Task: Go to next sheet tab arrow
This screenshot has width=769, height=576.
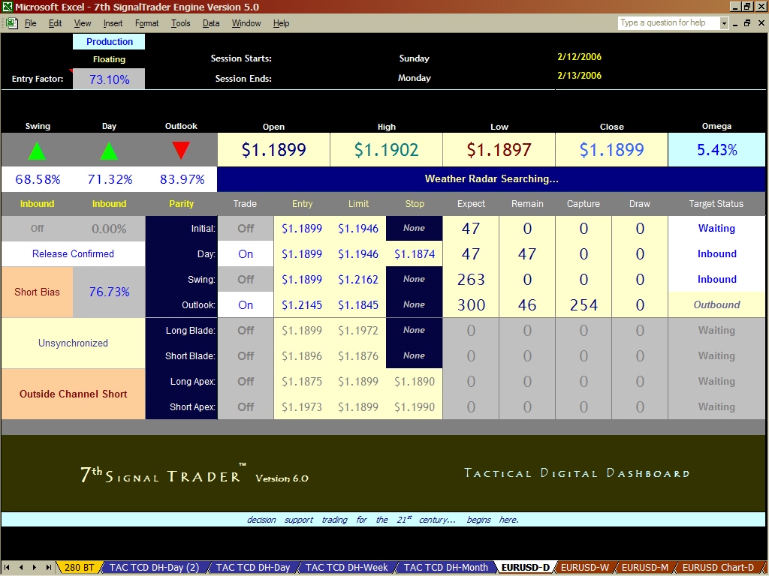Action: click(x=35, y=567)
